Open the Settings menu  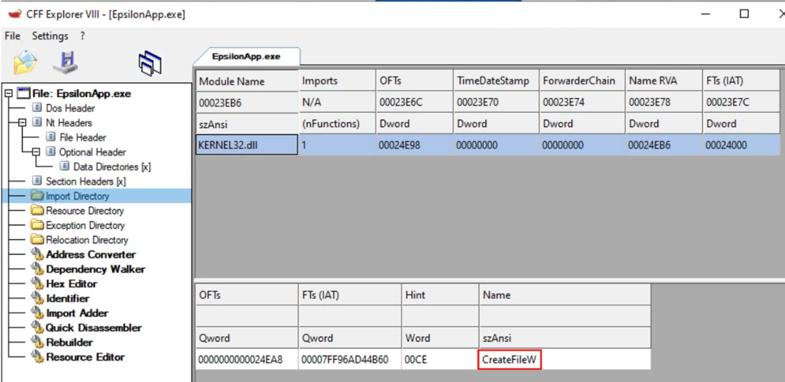click(x=50, y=36)
